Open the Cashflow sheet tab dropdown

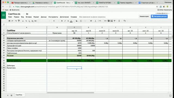(24, 95)
